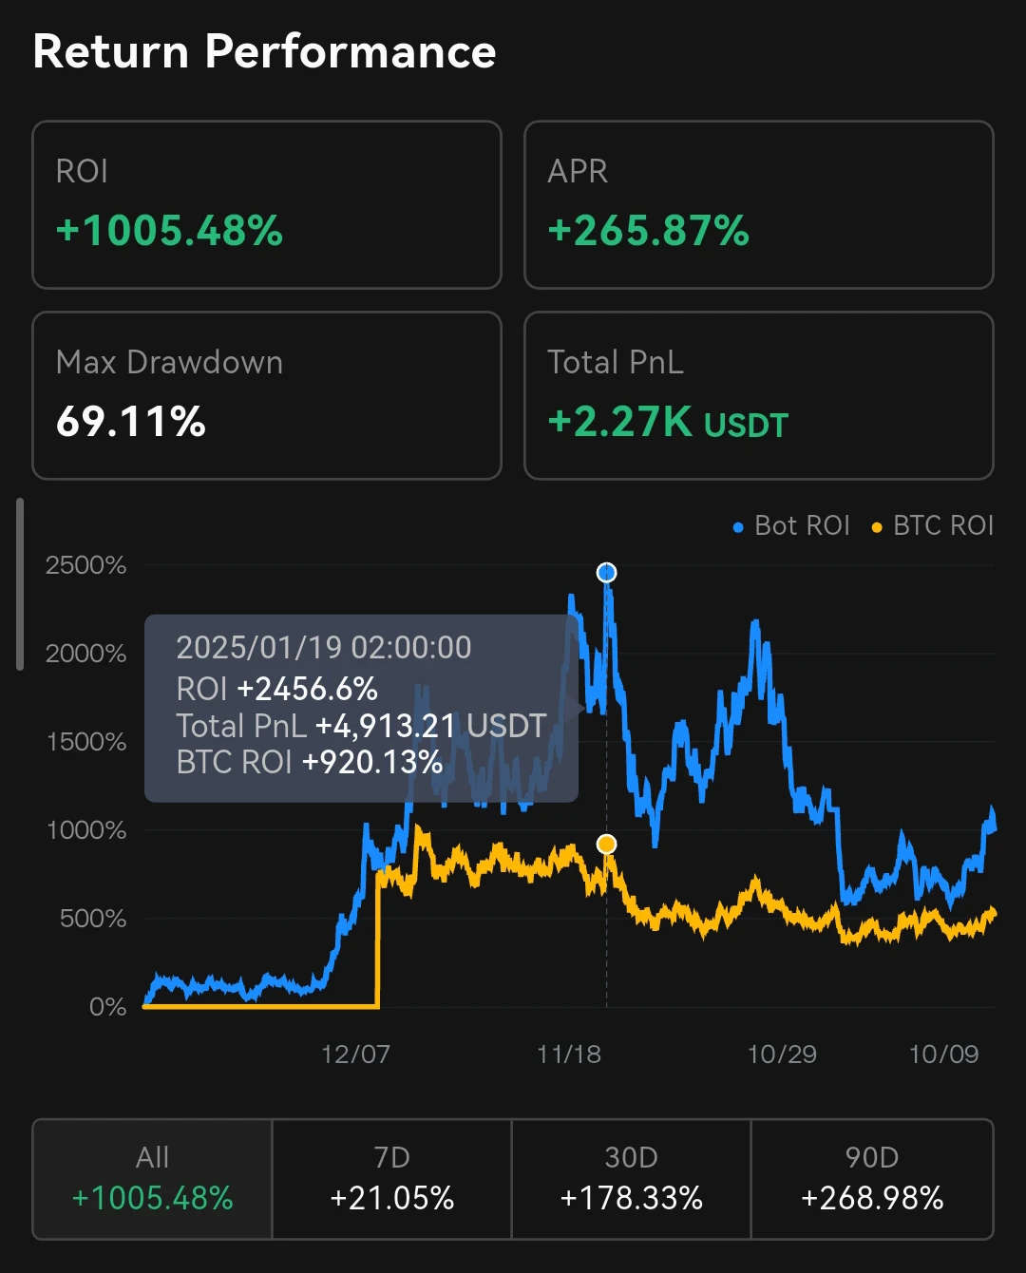Click the yellow BTC ROI chart marker

(607, 844)
